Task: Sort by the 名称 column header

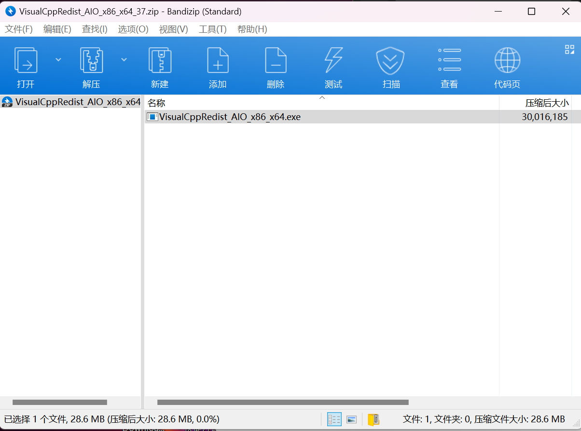Action: click(156, 103)
